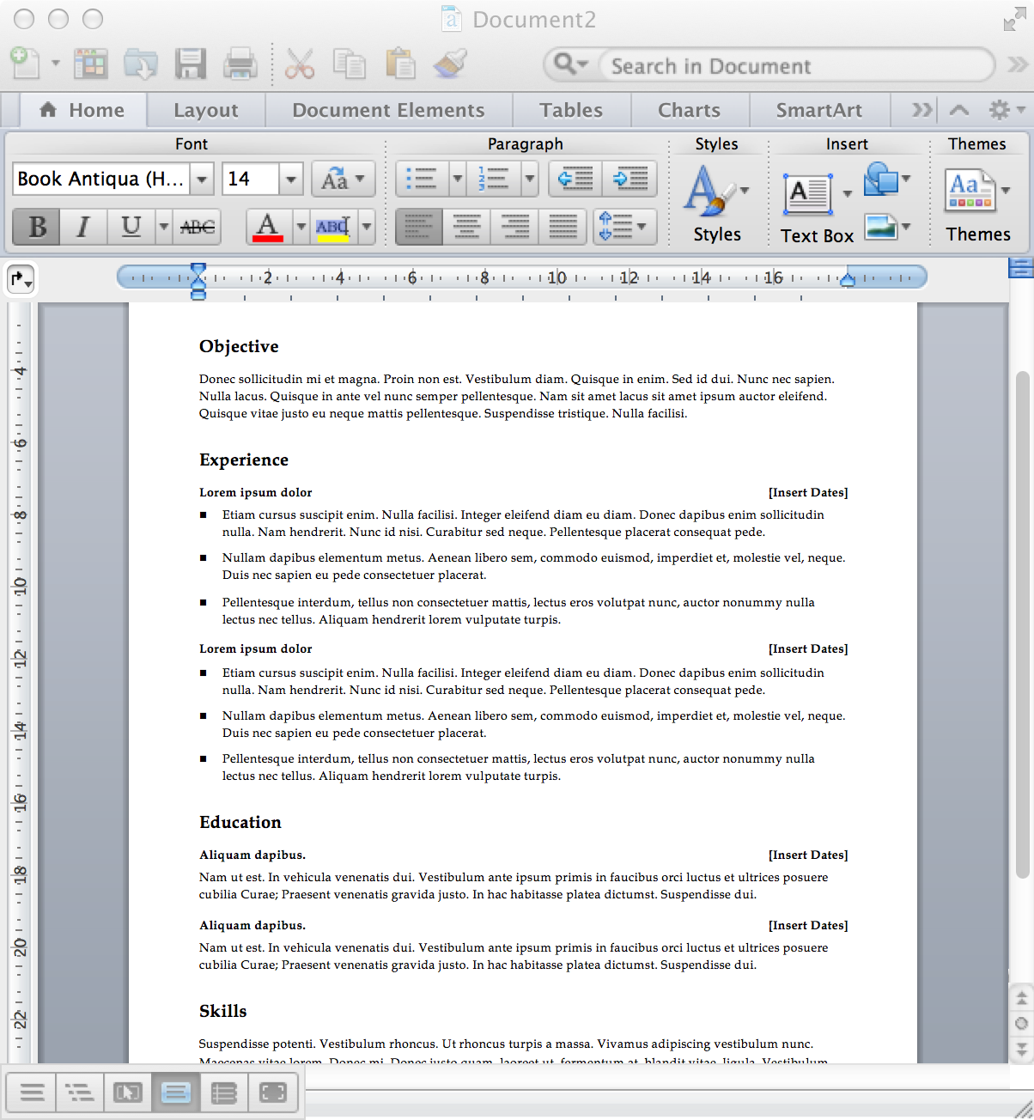Open the template gallery icon
1034x1120 pixels.
pos(90,64)
